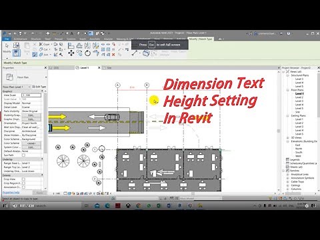Mute the video volume
320x240 pixels.
pos(15,206)
